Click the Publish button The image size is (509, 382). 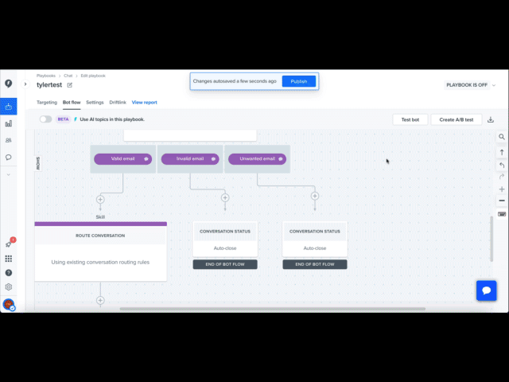tap(299, 81)
